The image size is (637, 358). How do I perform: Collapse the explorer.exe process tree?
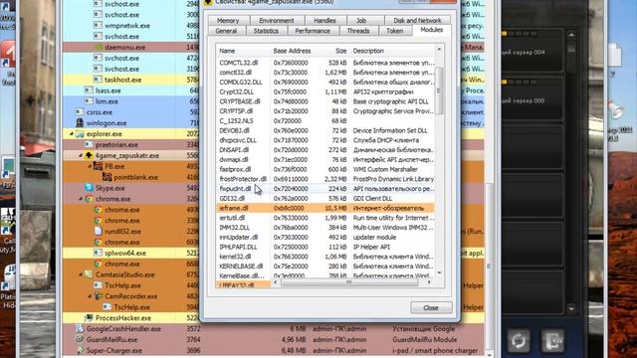(x=72, y=134)
